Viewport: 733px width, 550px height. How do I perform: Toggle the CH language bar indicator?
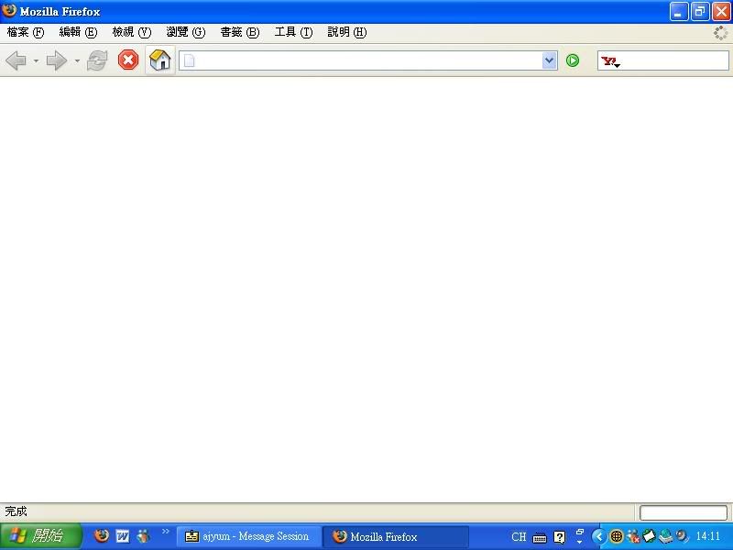coord(519,537)
